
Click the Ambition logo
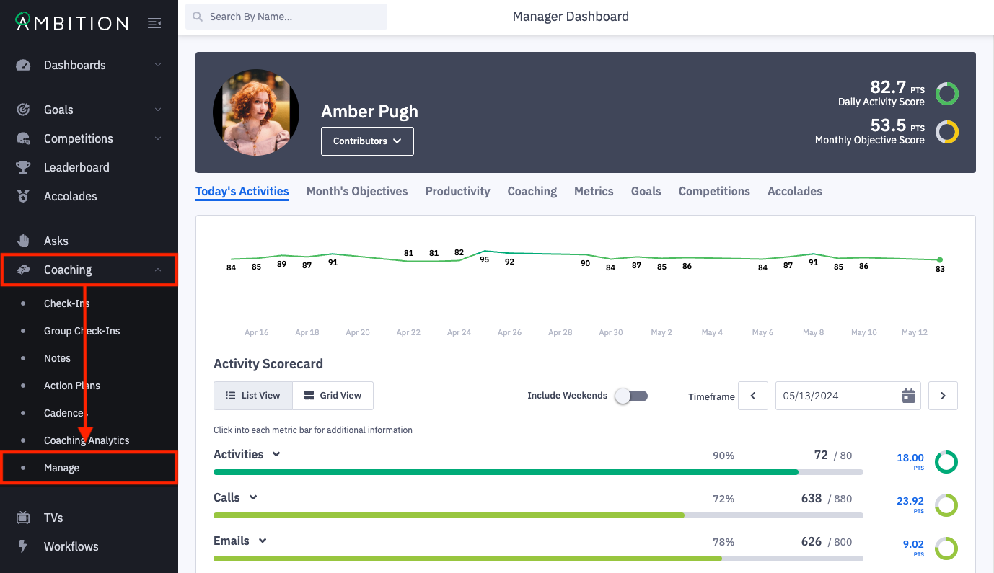[x=69, y=22]
